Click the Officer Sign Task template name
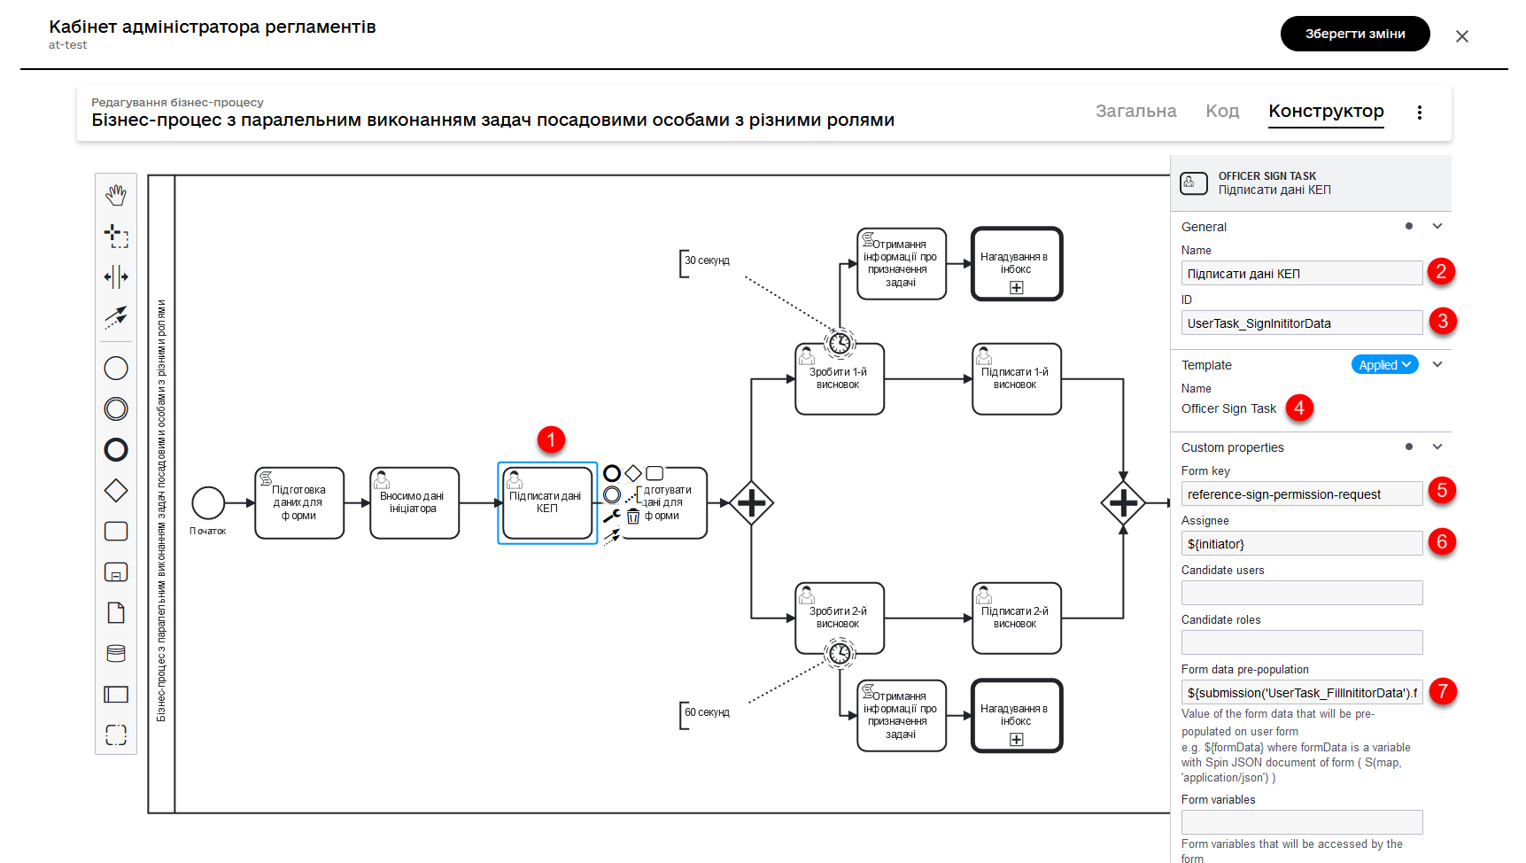 1228,408
